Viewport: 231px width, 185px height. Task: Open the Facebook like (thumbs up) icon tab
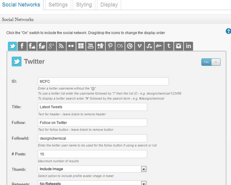(32, 46)
